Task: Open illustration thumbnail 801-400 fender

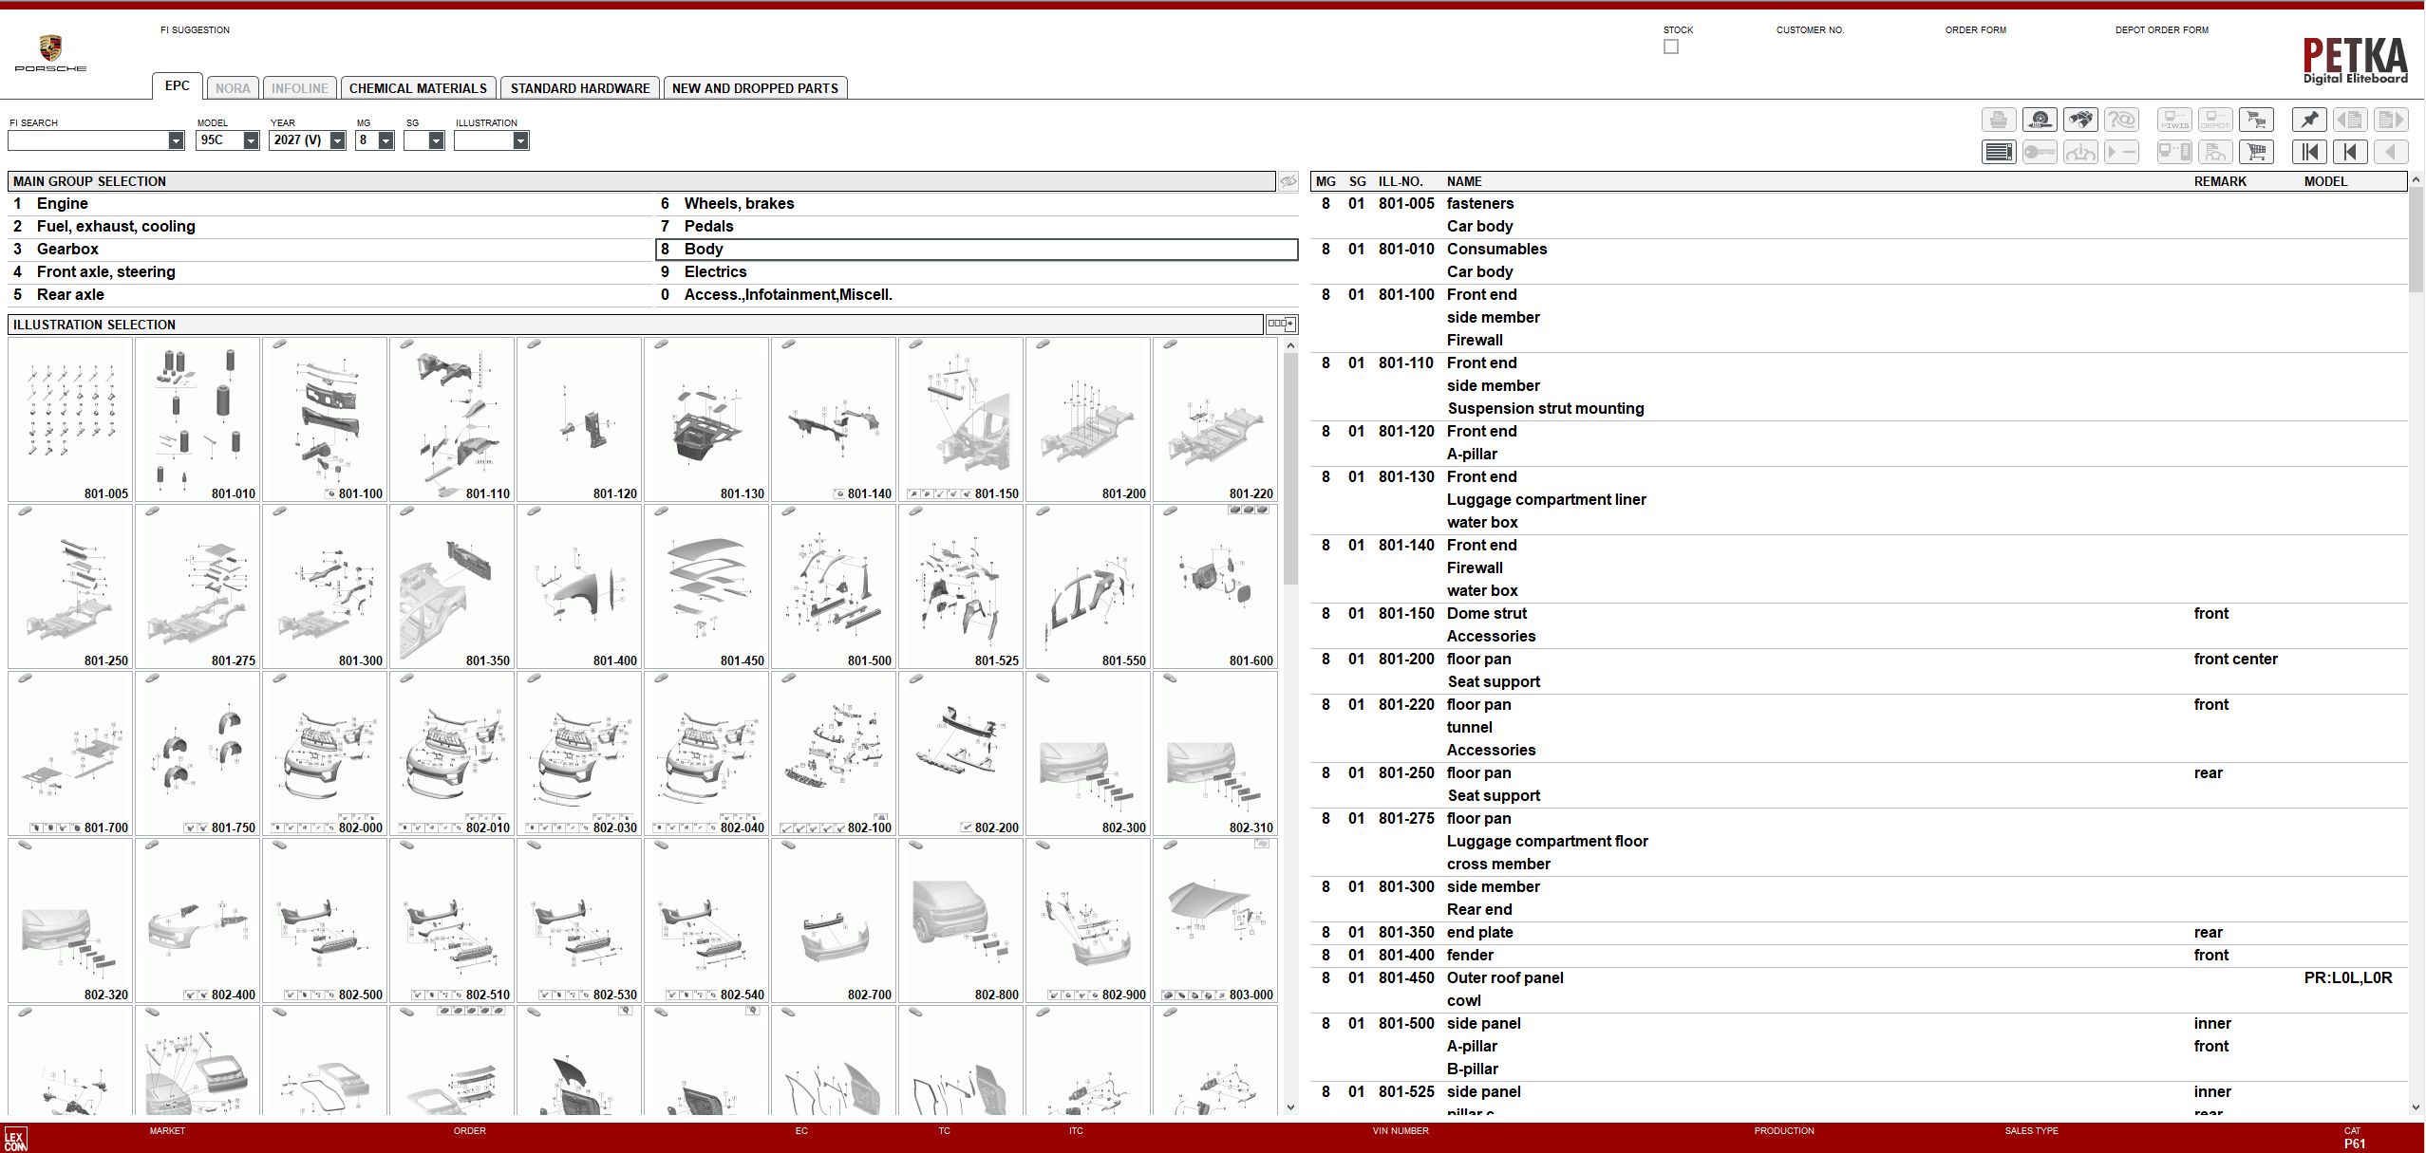Action: [579, 586]
